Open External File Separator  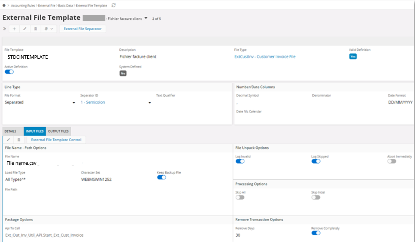point(83,28)
